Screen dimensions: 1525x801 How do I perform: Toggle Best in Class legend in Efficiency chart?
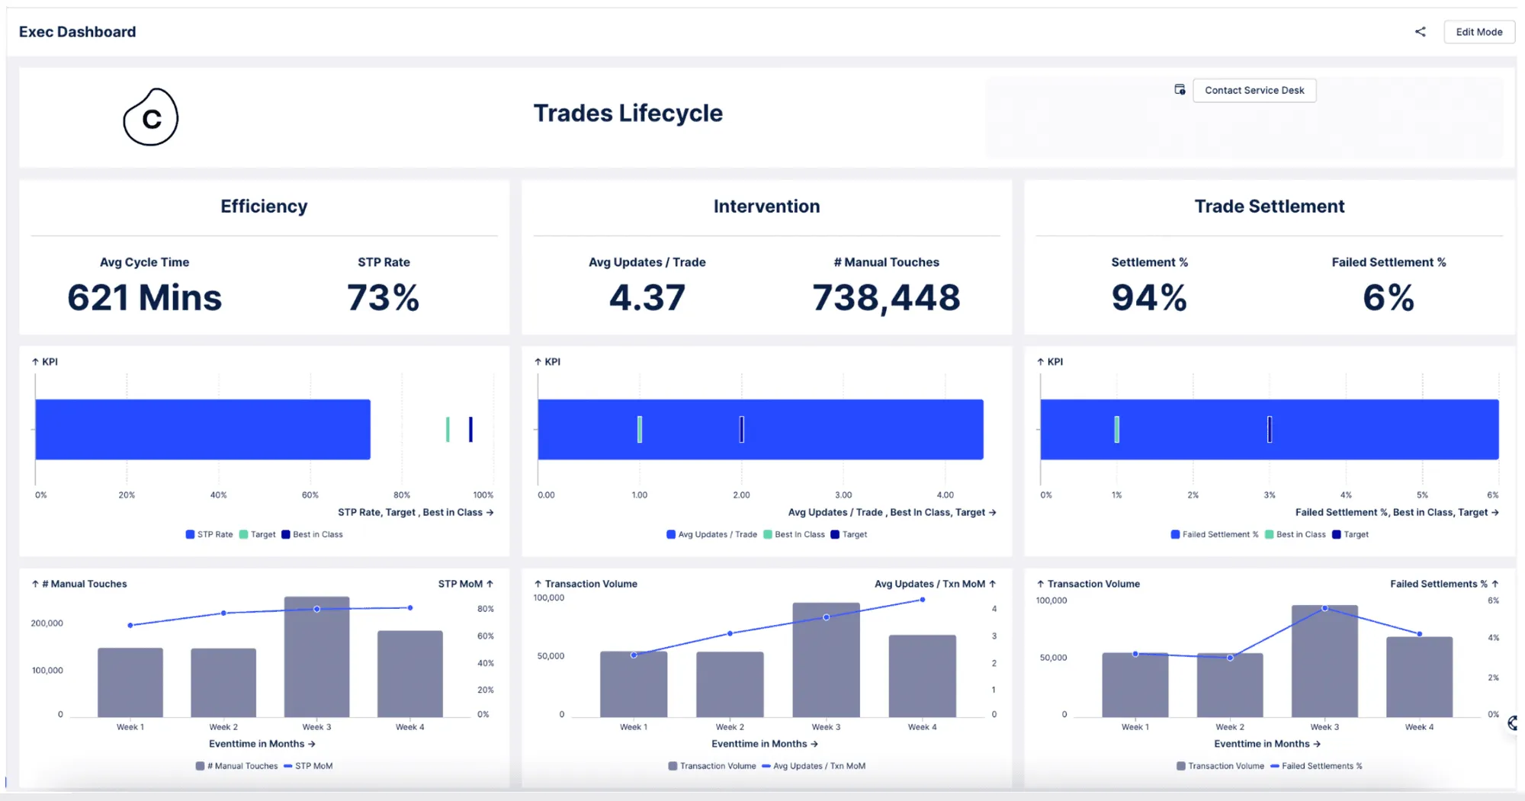[312, 534]
